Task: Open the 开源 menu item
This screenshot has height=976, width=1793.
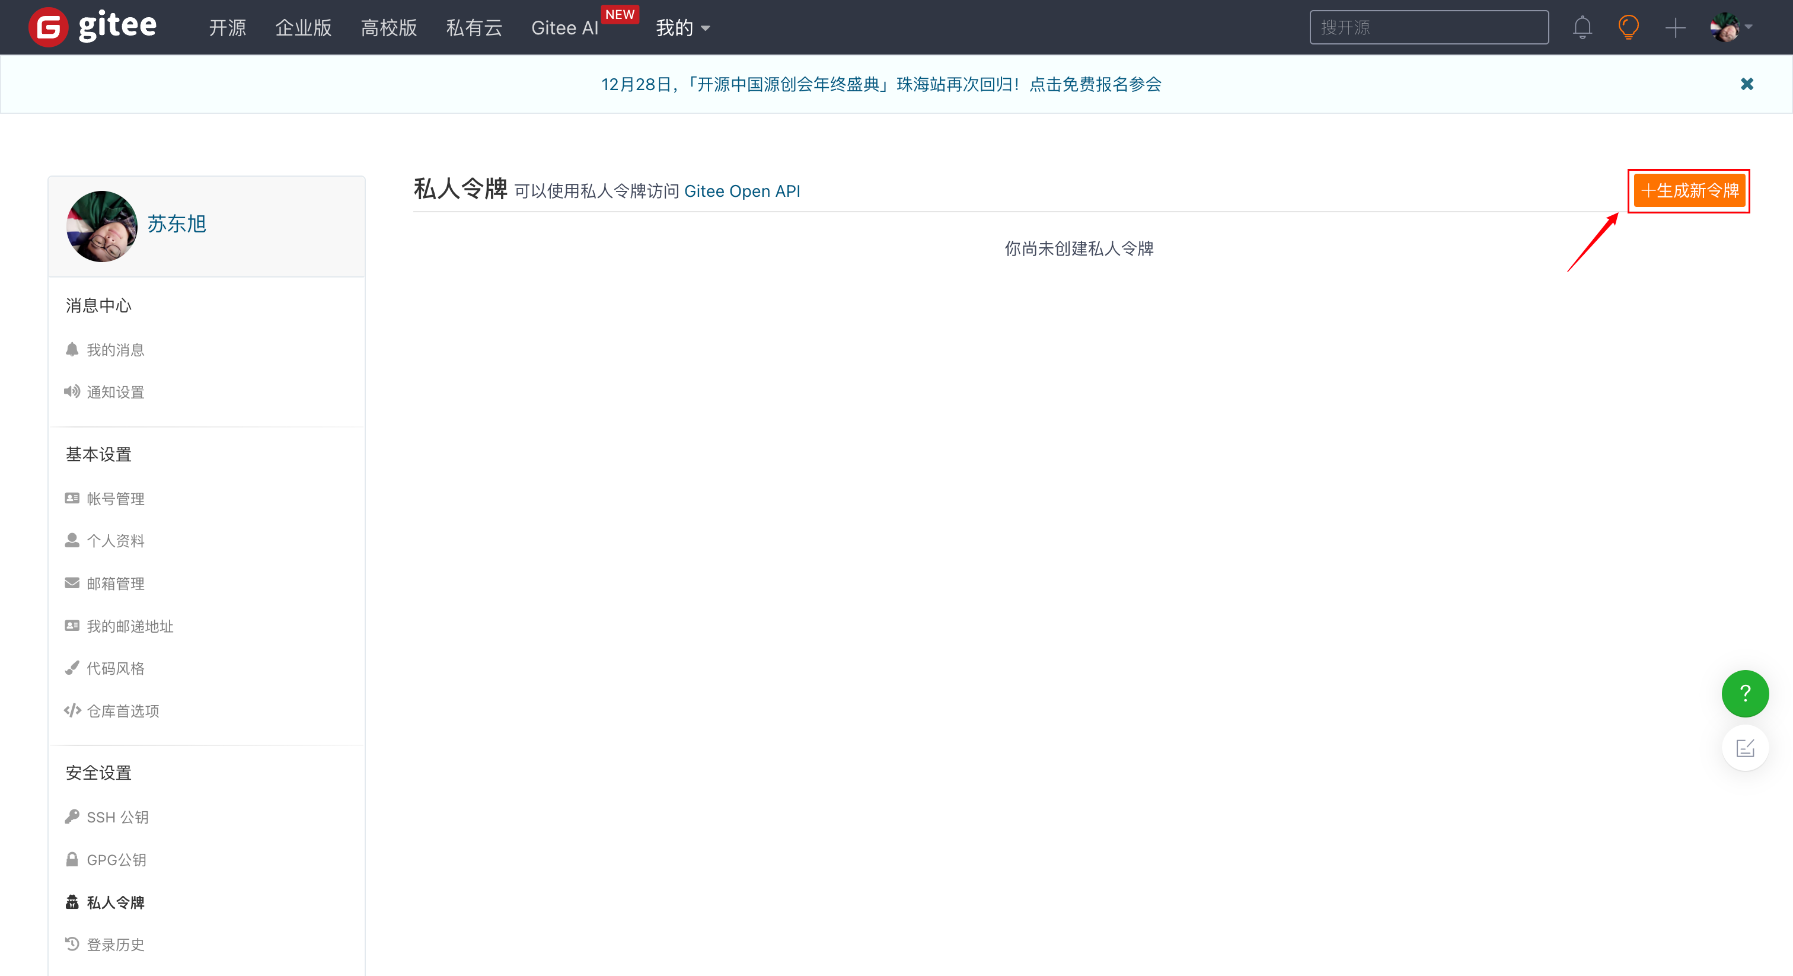Action: click(x=227, y=28)
